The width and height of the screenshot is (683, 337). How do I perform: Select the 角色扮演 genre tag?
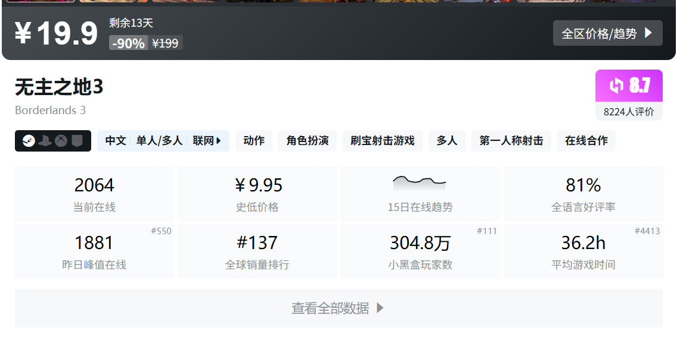[x=308, y=141]
